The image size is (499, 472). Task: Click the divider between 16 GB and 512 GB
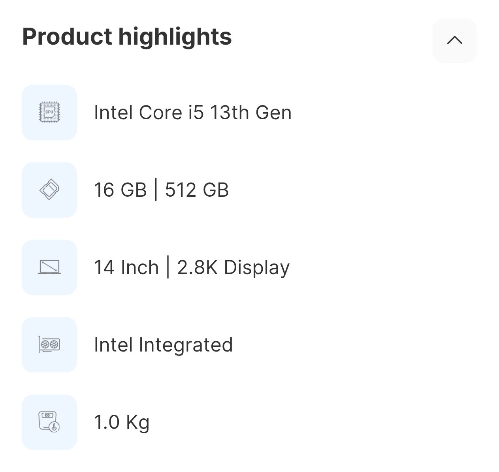[x=156, y=190]
